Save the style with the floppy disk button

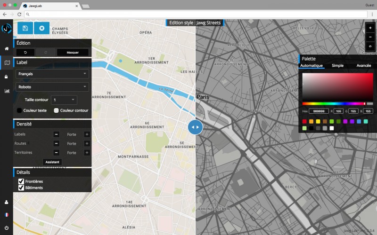click(25, 28)
